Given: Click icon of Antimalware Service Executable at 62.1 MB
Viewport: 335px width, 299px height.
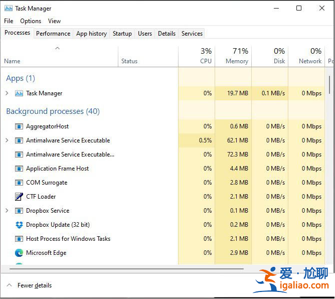Looking at the screenshot, I should click(19, 140).
